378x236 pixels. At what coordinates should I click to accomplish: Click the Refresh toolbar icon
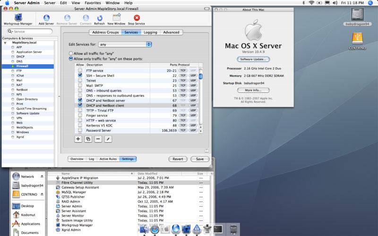click(99, 19)
